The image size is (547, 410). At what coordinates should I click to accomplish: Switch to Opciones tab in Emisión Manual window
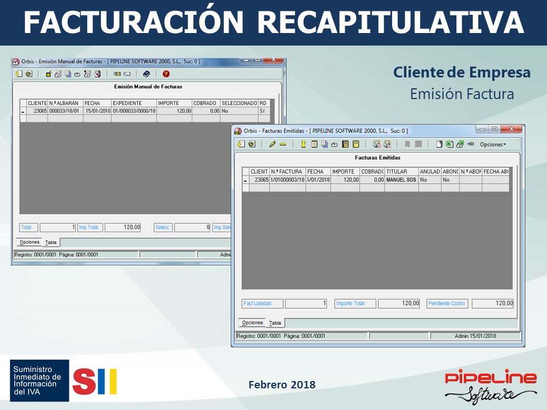click(x=29, y=242)
